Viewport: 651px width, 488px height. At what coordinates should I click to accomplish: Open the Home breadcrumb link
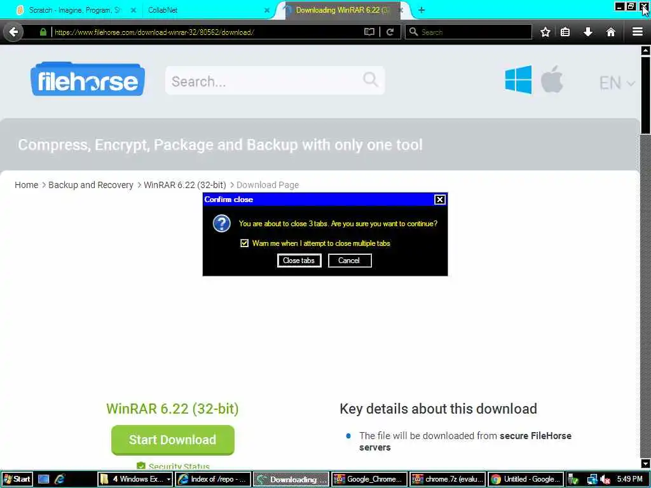(x=26, y=185)
